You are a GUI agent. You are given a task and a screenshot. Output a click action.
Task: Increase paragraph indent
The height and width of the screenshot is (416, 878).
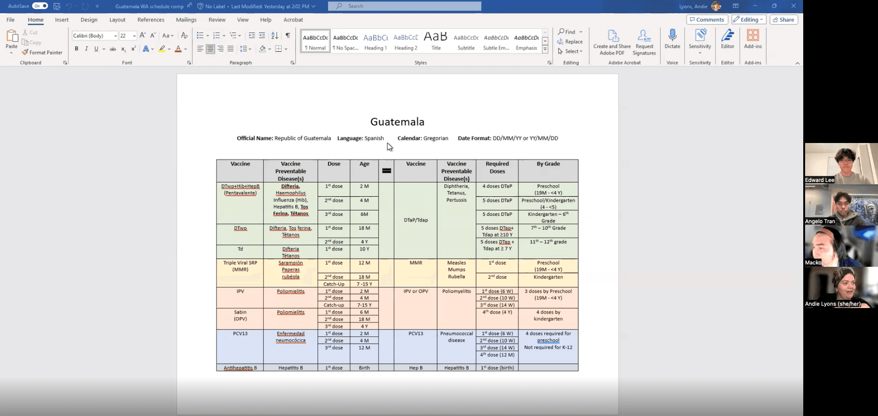point(262,36)
